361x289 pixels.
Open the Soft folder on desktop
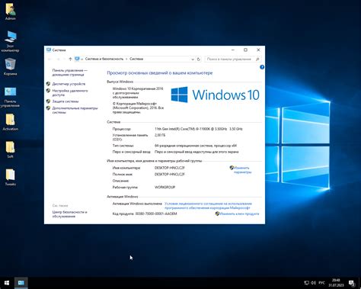(10, 149)
